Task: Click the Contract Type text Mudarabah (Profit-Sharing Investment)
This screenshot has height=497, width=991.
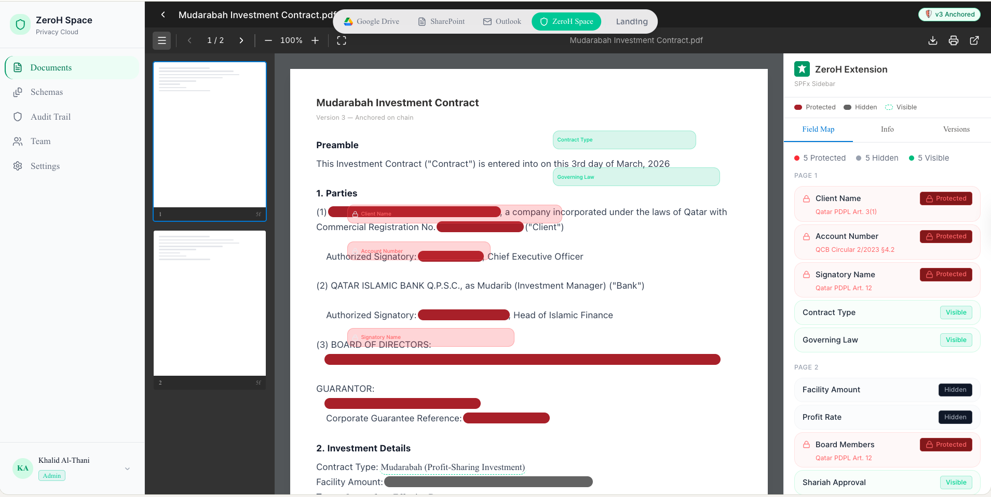Action: pyautogui.click(x=453, y=467)
